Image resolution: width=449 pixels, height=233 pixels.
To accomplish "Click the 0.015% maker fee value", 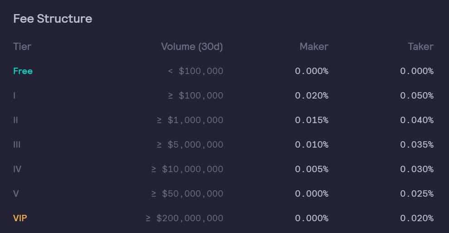I will (x=312, y=120).
